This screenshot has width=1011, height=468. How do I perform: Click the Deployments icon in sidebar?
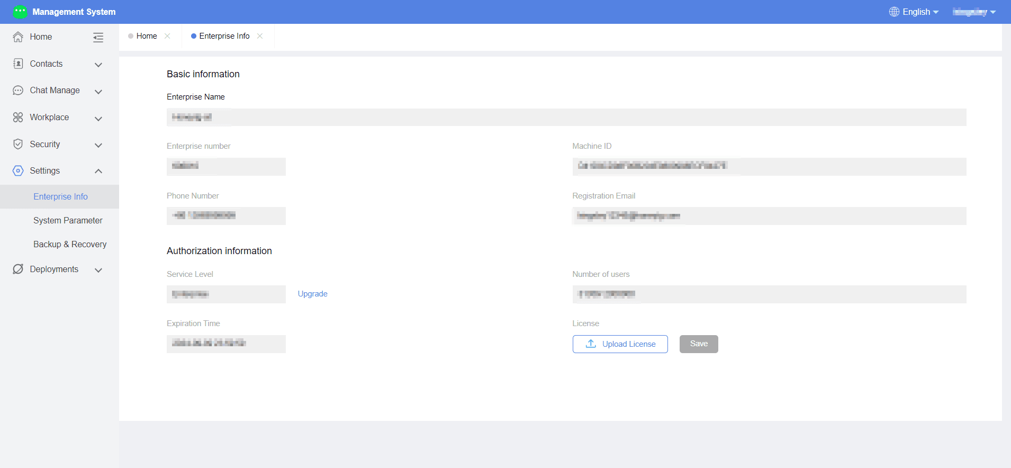18,269
